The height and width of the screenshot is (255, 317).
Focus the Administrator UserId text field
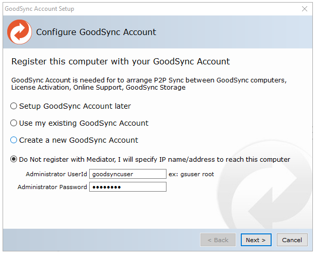pyautogui.click(x=128, y=174)
